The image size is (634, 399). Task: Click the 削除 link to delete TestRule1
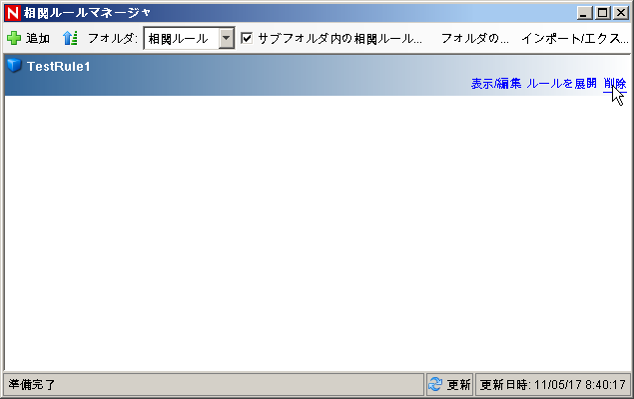coord(614,84)
